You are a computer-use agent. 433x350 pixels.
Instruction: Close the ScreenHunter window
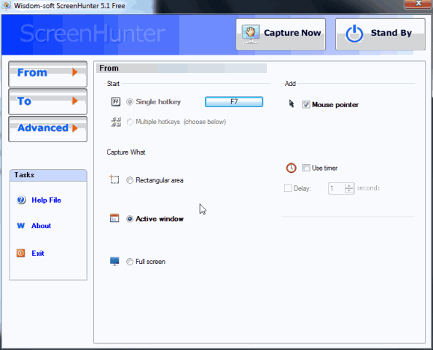[418, 4]
